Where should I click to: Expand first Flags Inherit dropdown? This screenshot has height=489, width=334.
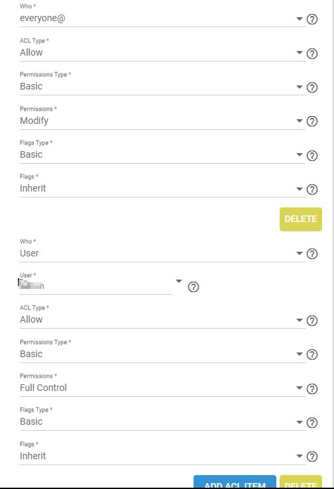coord(162,188)
